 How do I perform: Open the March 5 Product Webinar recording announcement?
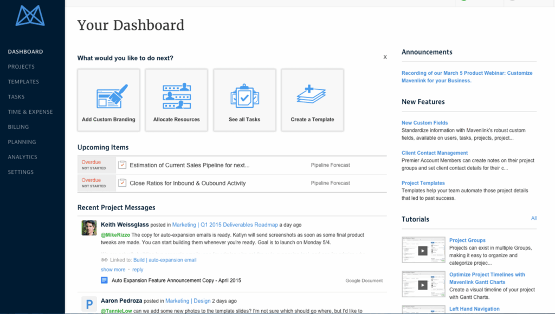[467, 77]
